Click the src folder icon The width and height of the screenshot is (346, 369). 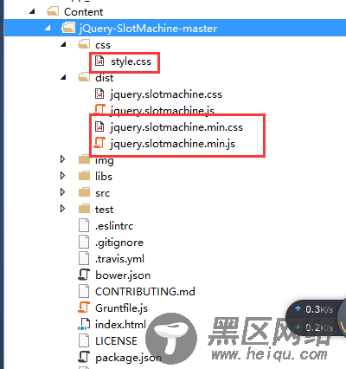tap(84, 192)
